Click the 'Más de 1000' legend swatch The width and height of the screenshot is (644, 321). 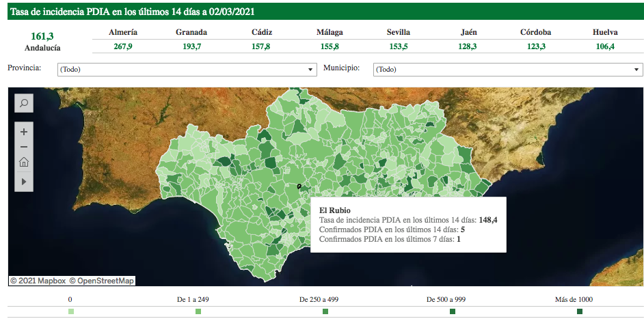click(580, 311)
